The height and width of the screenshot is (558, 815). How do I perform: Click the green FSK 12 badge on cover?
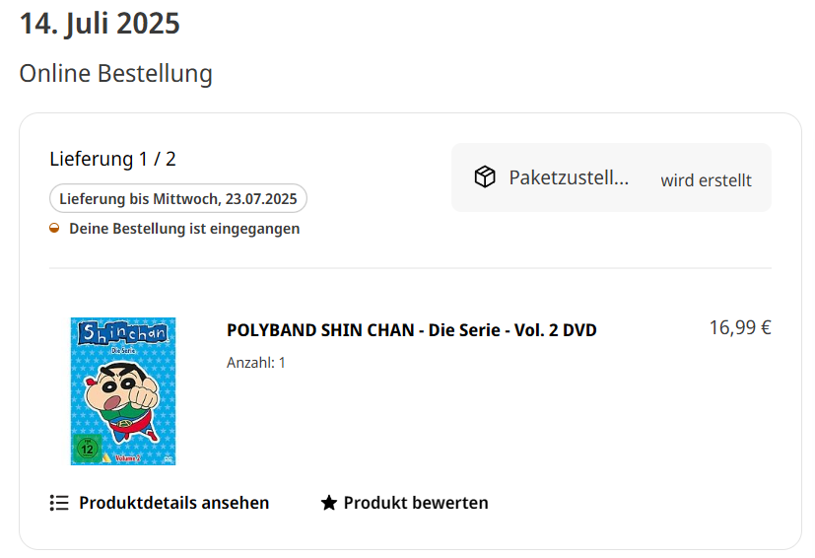click(87, 449)
